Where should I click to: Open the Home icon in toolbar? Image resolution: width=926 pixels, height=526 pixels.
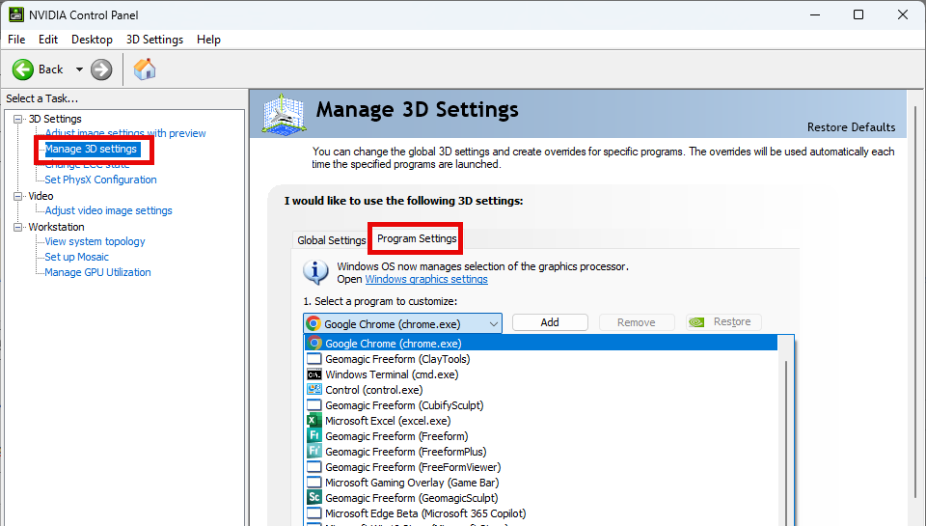[x=145, y=69]
